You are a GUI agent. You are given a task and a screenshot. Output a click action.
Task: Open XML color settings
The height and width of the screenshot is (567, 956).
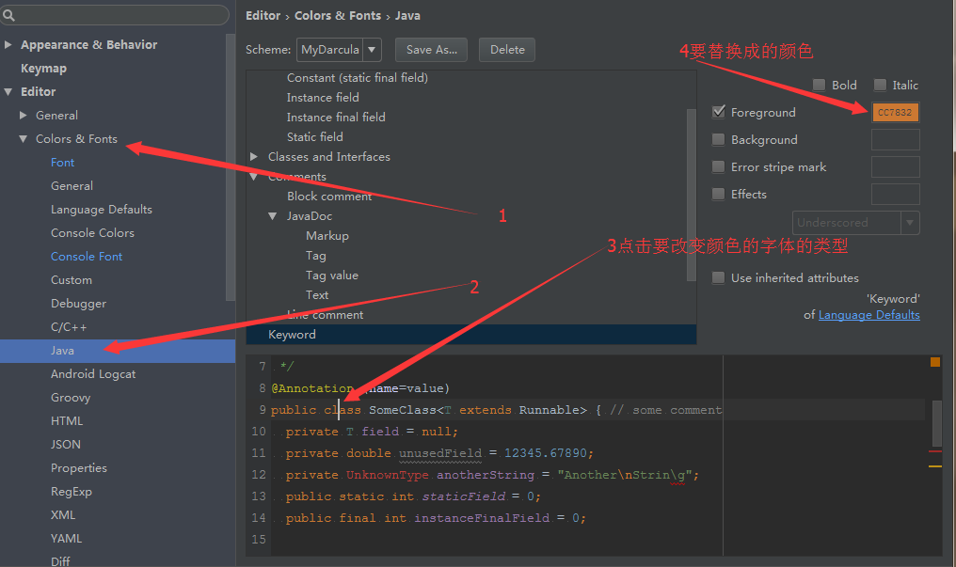tap(63, 515)
